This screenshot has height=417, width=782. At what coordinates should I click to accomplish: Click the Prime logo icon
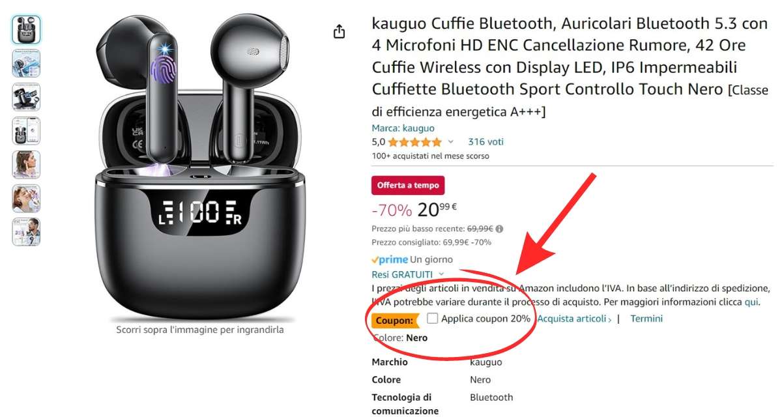tap(390, 259)
